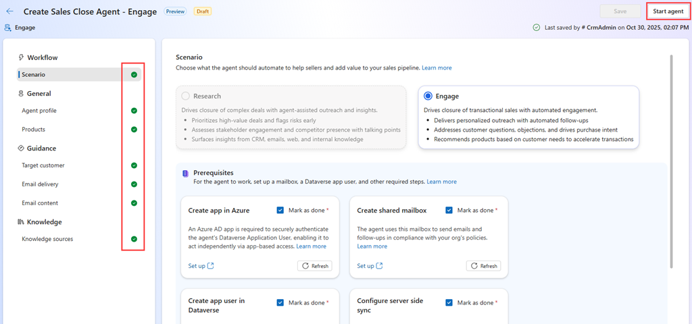Viewport: 692px width, 324px height.
Task: Click the Knowledge section heading
Action: (x=44, y=221)
